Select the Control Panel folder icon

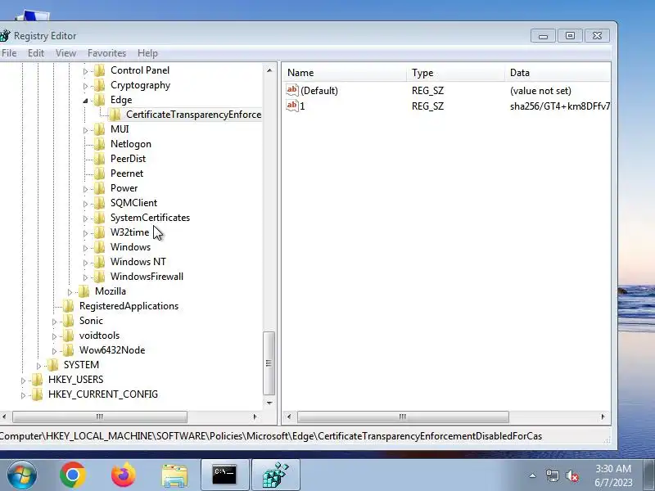point(99,70)
